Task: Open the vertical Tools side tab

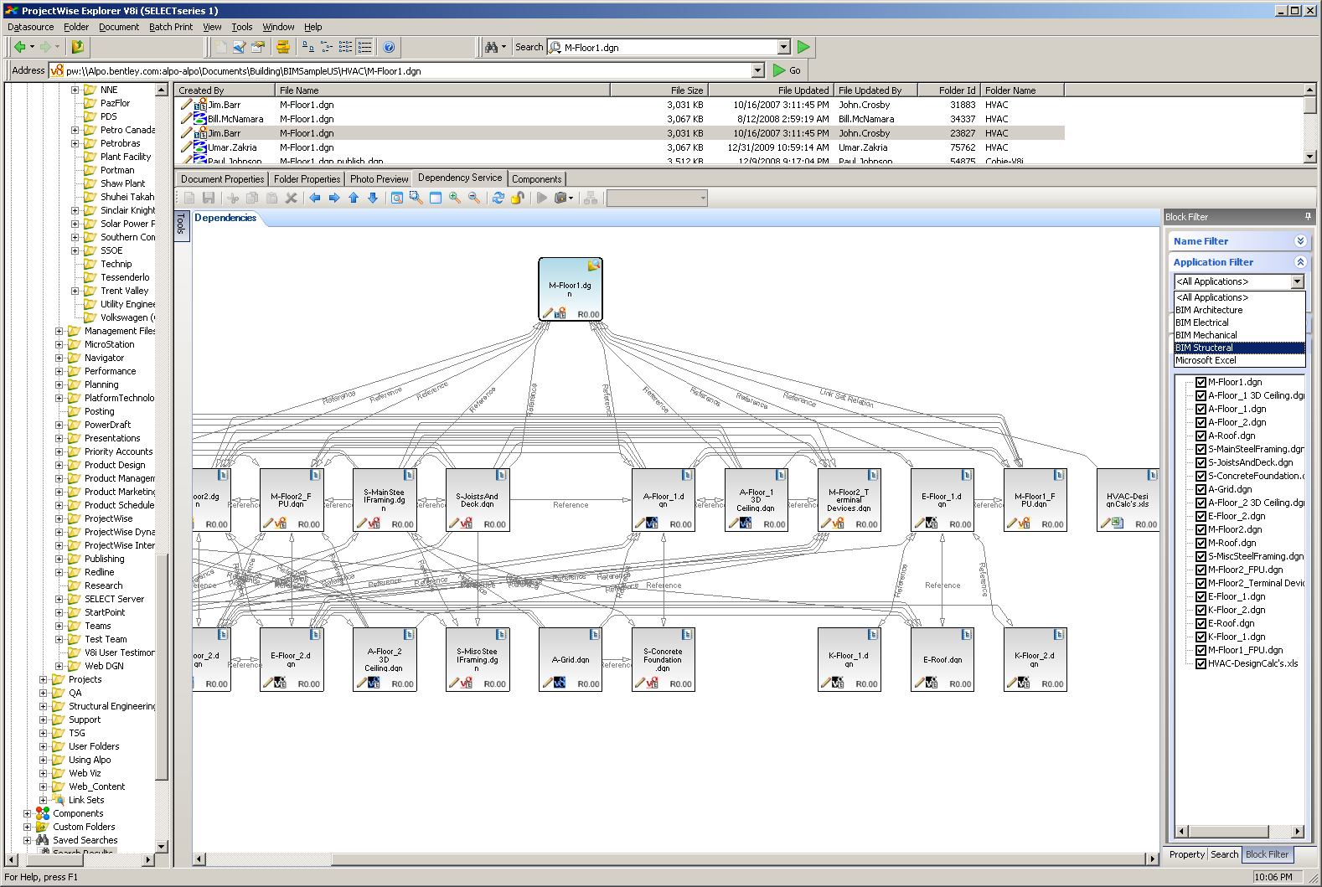Action: click(x=182, y=224)
